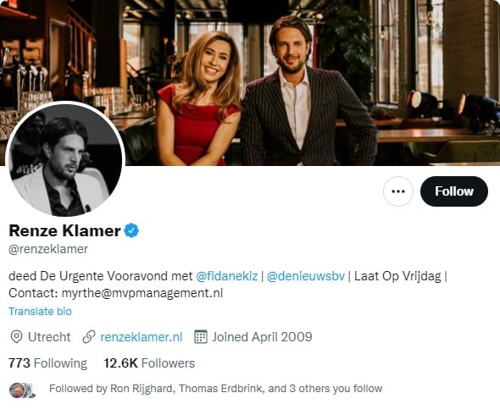
Task: Click the mutual followers avatar stack
Action: pos(23,390)
